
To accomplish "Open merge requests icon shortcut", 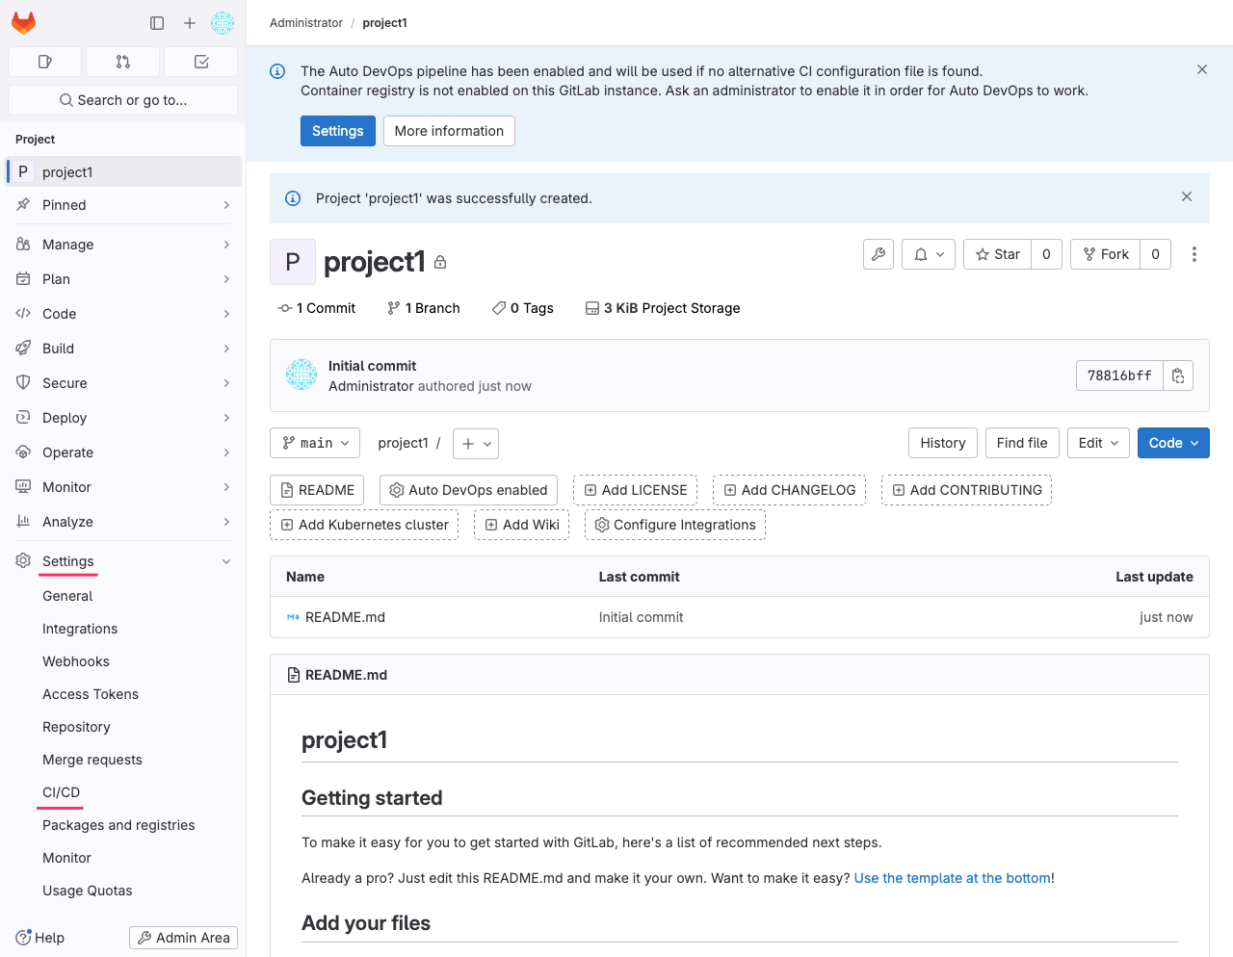I will 122,62.
